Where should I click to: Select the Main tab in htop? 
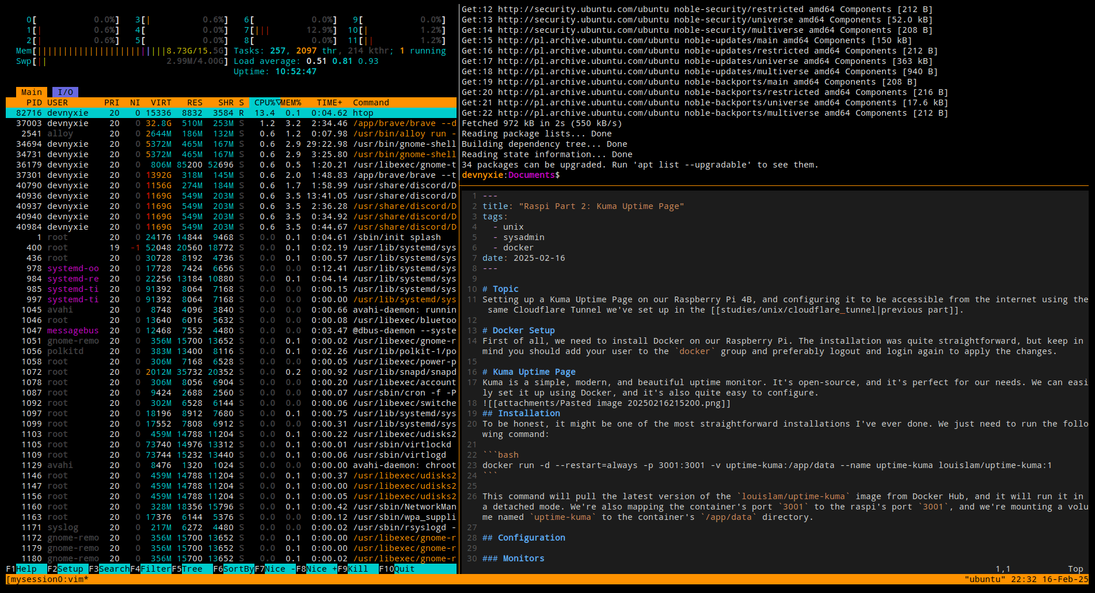(x=32, y=92)
